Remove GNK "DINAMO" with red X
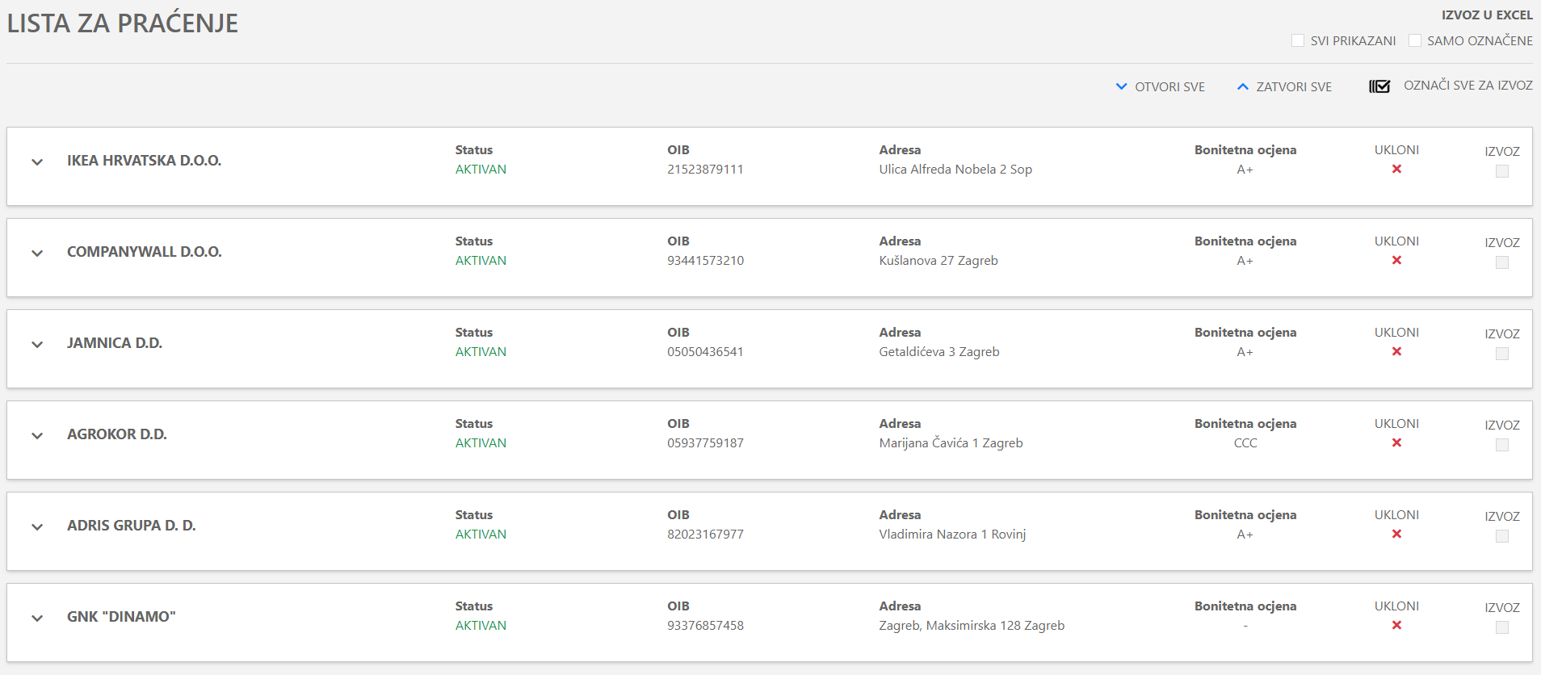This screenshot has height=675, width=1541. point(1396,625)
